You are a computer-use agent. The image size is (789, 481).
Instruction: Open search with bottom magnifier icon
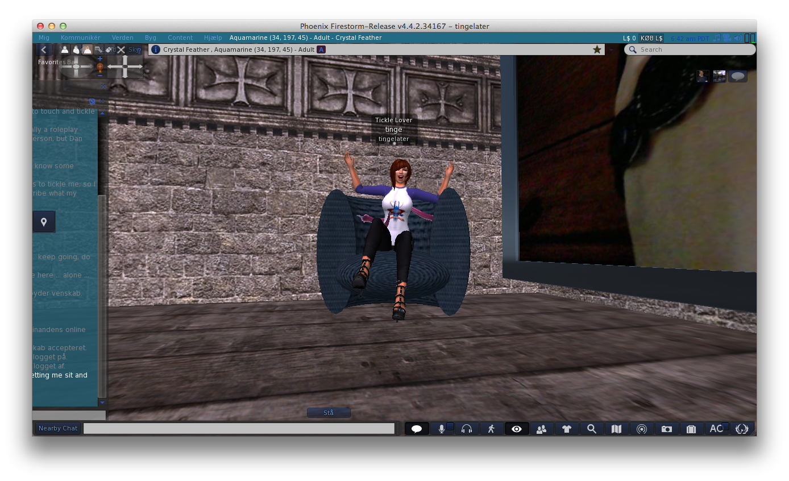click(592, 429)
